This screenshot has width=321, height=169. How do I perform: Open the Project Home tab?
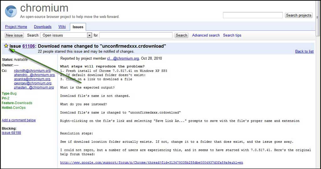coord(16,27)
